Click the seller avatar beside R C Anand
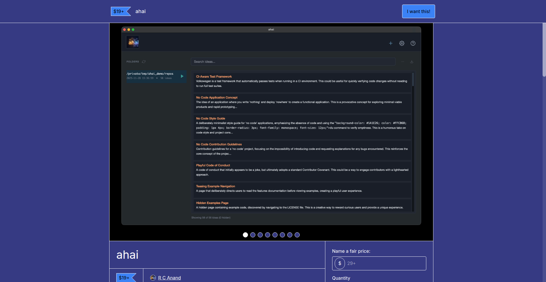The width and height of the screenshot is (546, 282). tap(153, 278)
